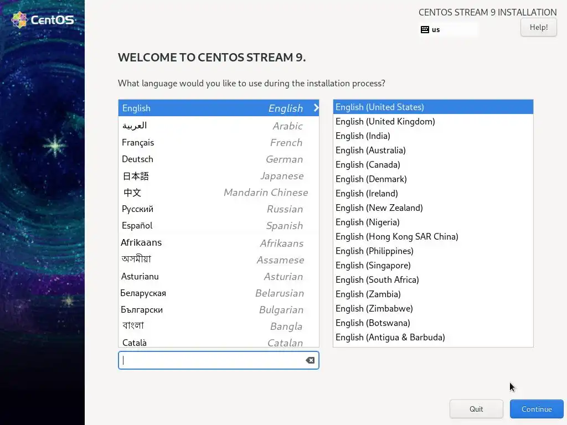Focus the language search input field
This screenshot has width=567, height=425.
click(x=218, y=360)
